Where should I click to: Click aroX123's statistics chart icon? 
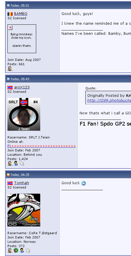click(10, 163)
